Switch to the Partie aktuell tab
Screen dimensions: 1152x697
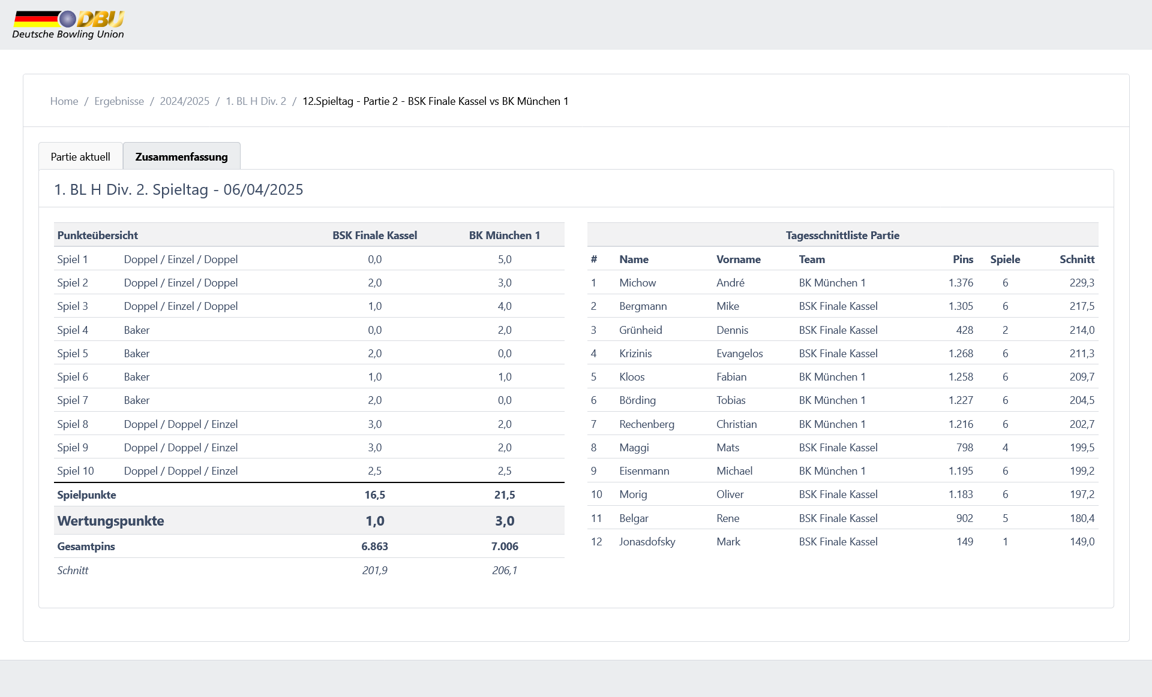(x=80, y=156)
